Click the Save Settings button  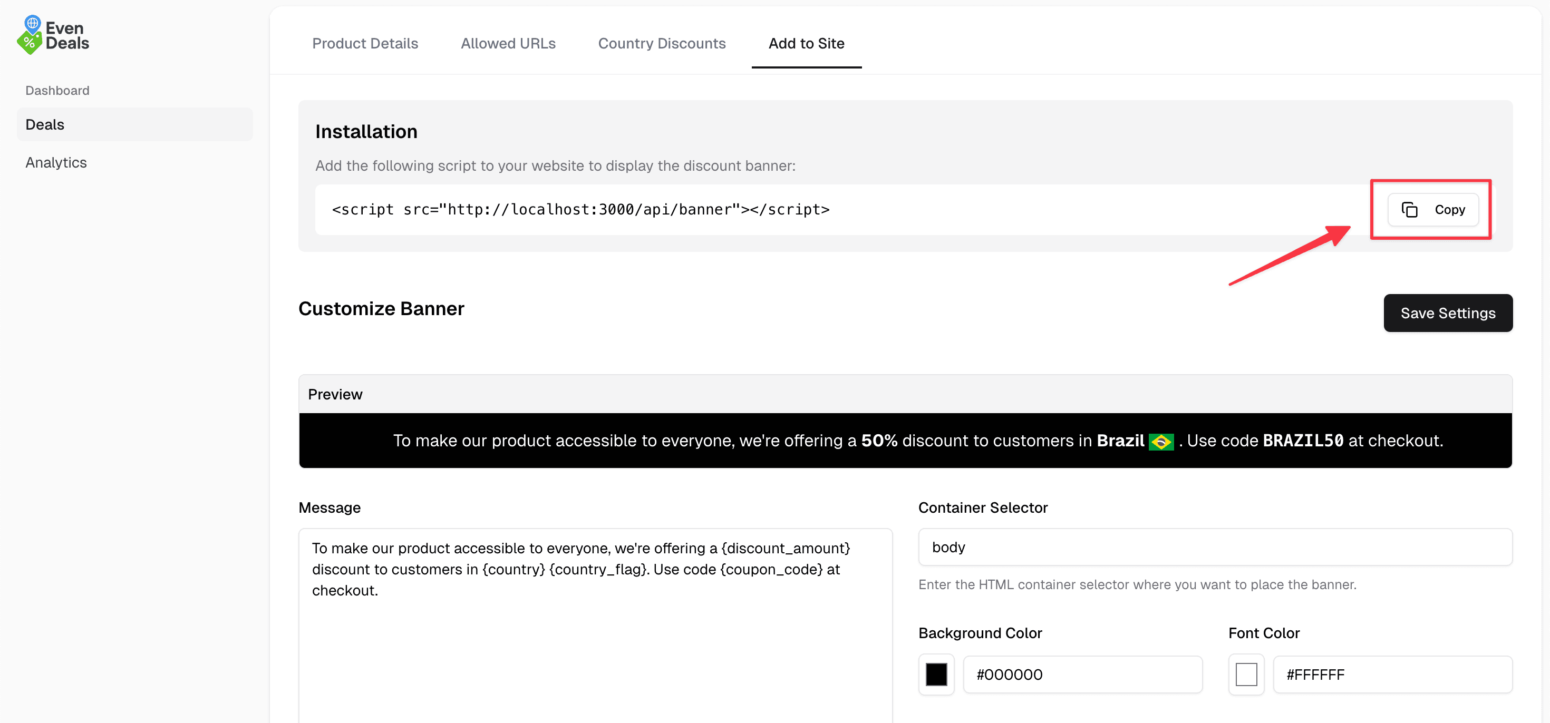[1448, 313]
